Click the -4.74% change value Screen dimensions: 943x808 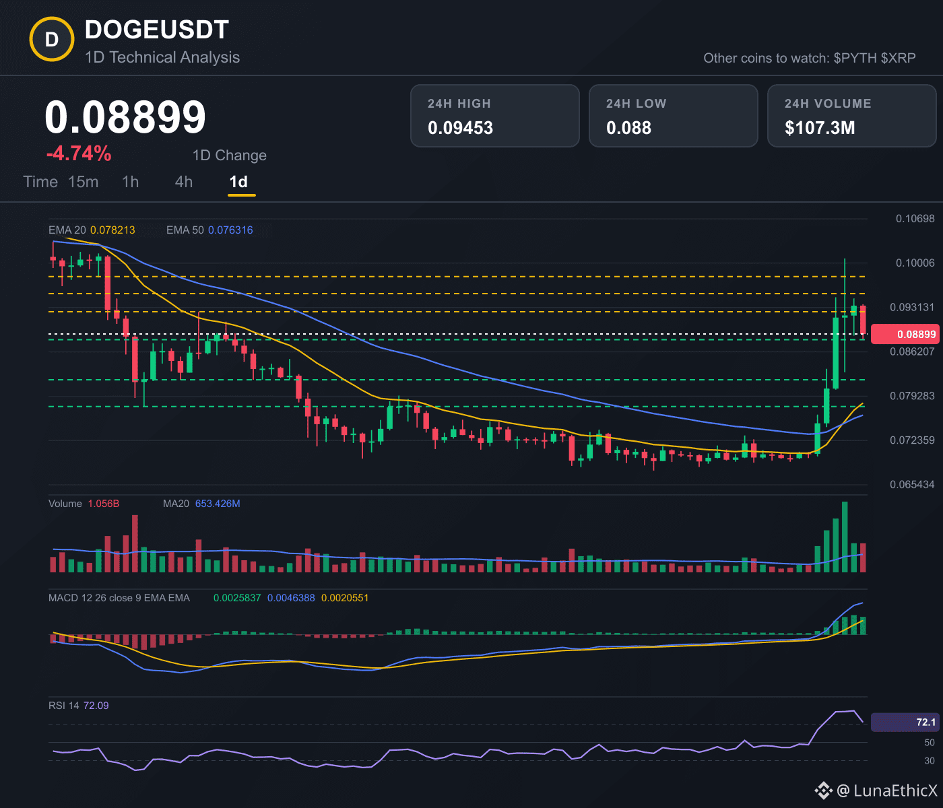79,154
